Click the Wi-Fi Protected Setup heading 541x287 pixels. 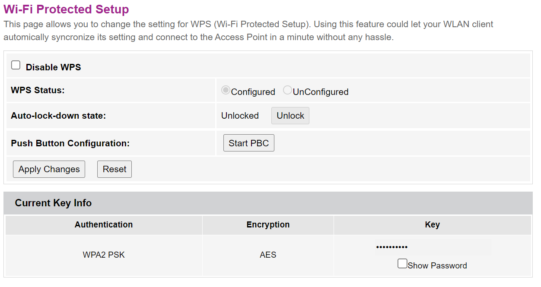(x=66, y=9)
